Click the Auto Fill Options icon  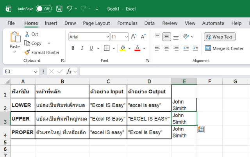(x=201, y=129)
